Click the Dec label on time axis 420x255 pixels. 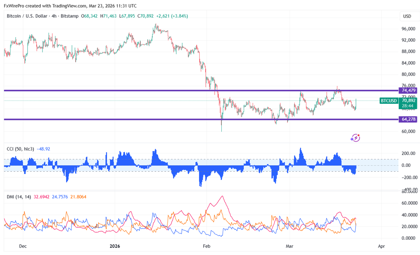click(x=23, y=246)
